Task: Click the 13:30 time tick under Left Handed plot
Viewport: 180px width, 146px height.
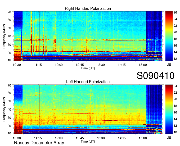Action: point(101,138)
